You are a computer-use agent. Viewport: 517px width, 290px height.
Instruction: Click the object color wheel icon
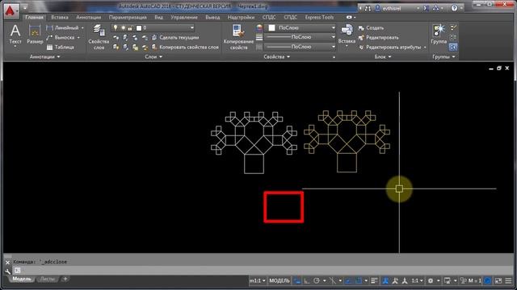[x=259, y=28]
